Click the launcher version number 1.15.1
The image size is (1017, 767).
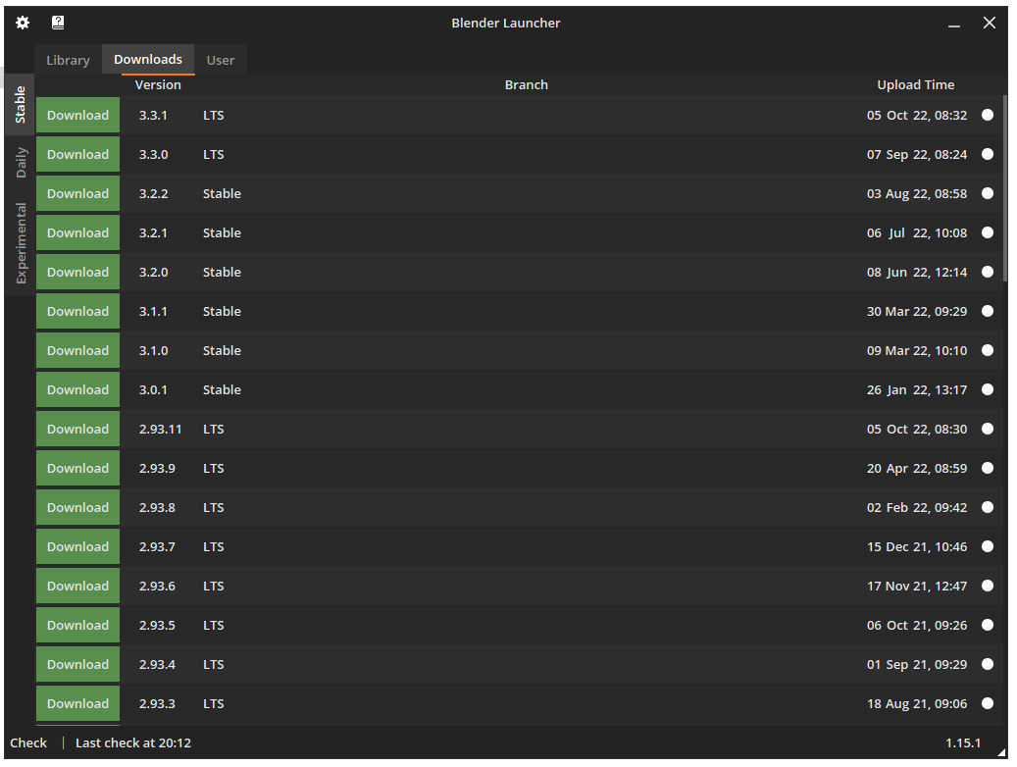pos(963,743)
